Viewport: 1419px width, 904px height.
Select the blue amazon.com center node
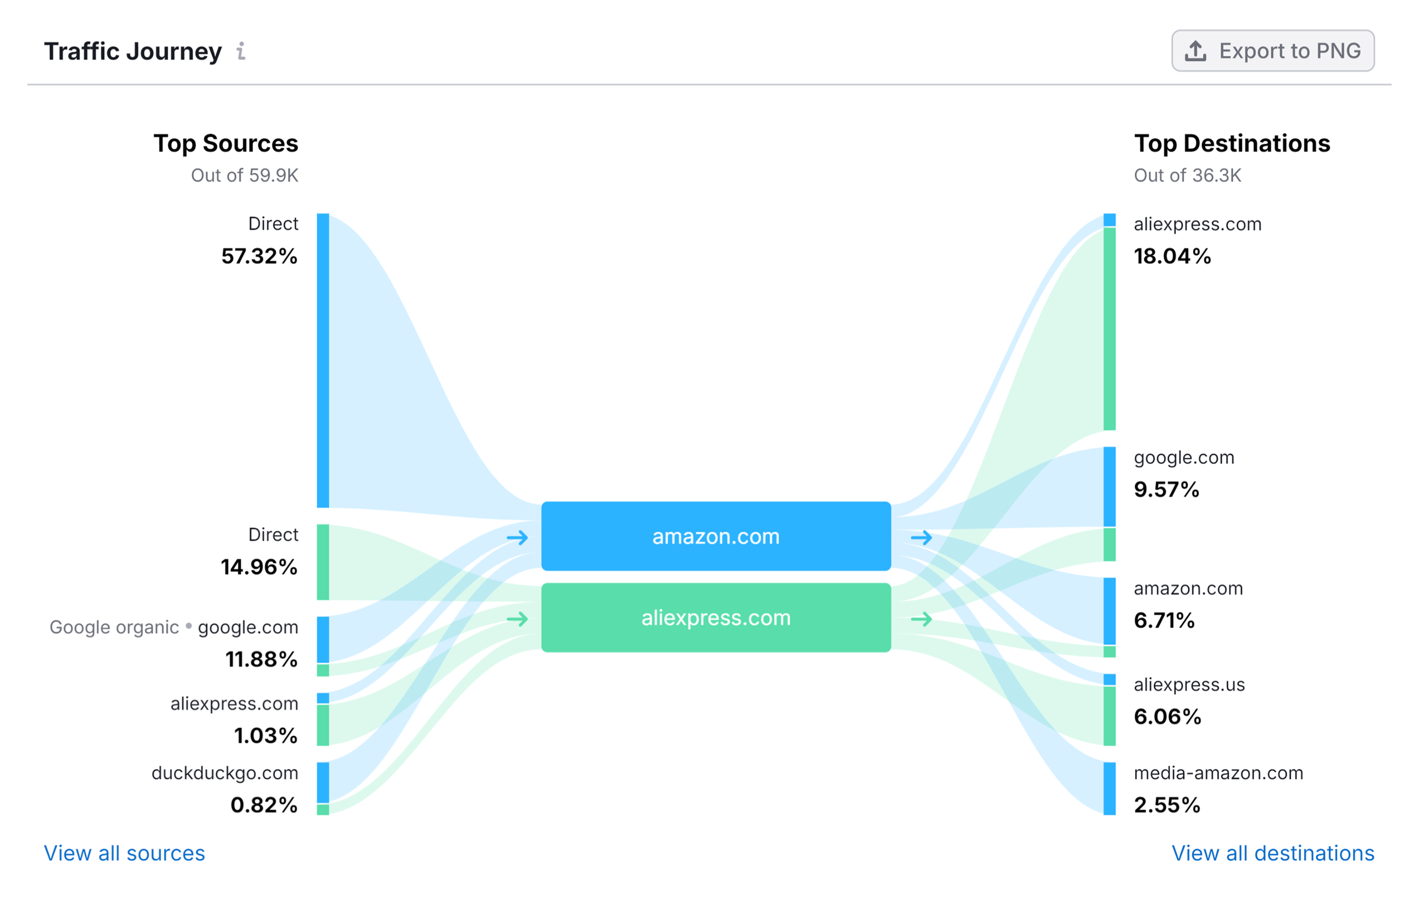click(x=715, y=536)
